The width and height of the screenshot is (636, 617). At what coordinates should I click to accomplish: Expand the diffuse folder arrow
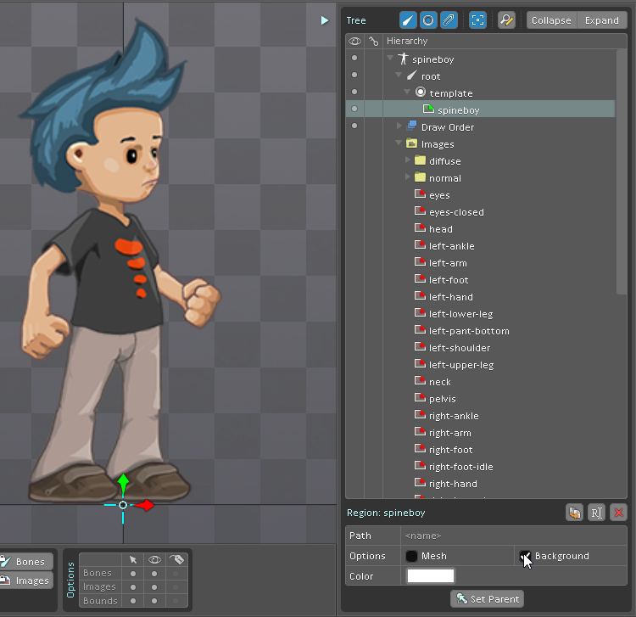(408, 160)
